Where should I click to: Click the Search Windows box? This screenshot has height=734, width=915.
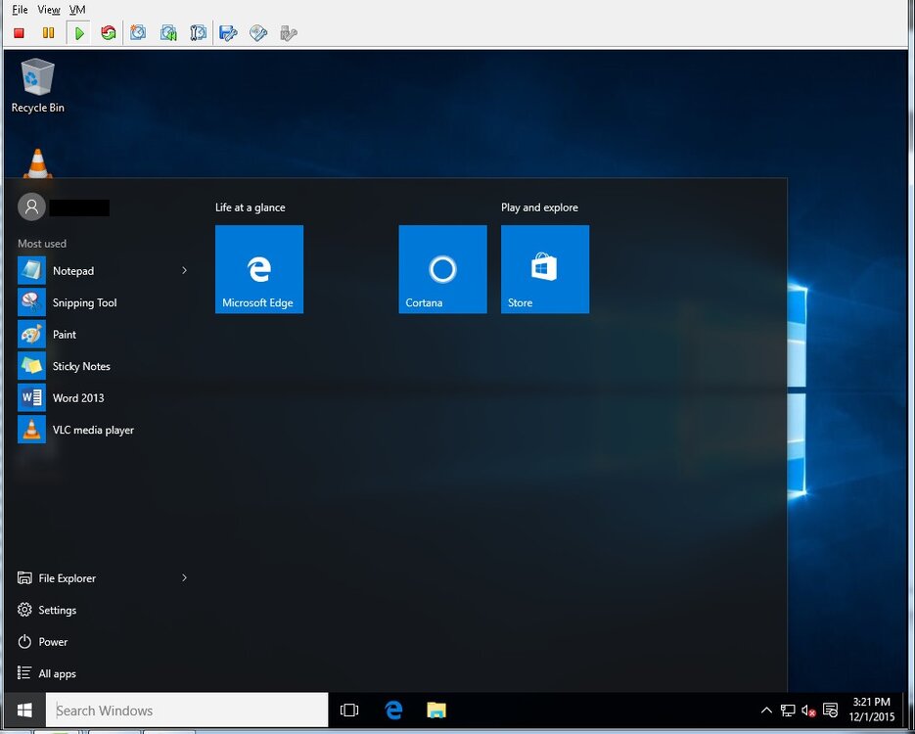(187, 711)
